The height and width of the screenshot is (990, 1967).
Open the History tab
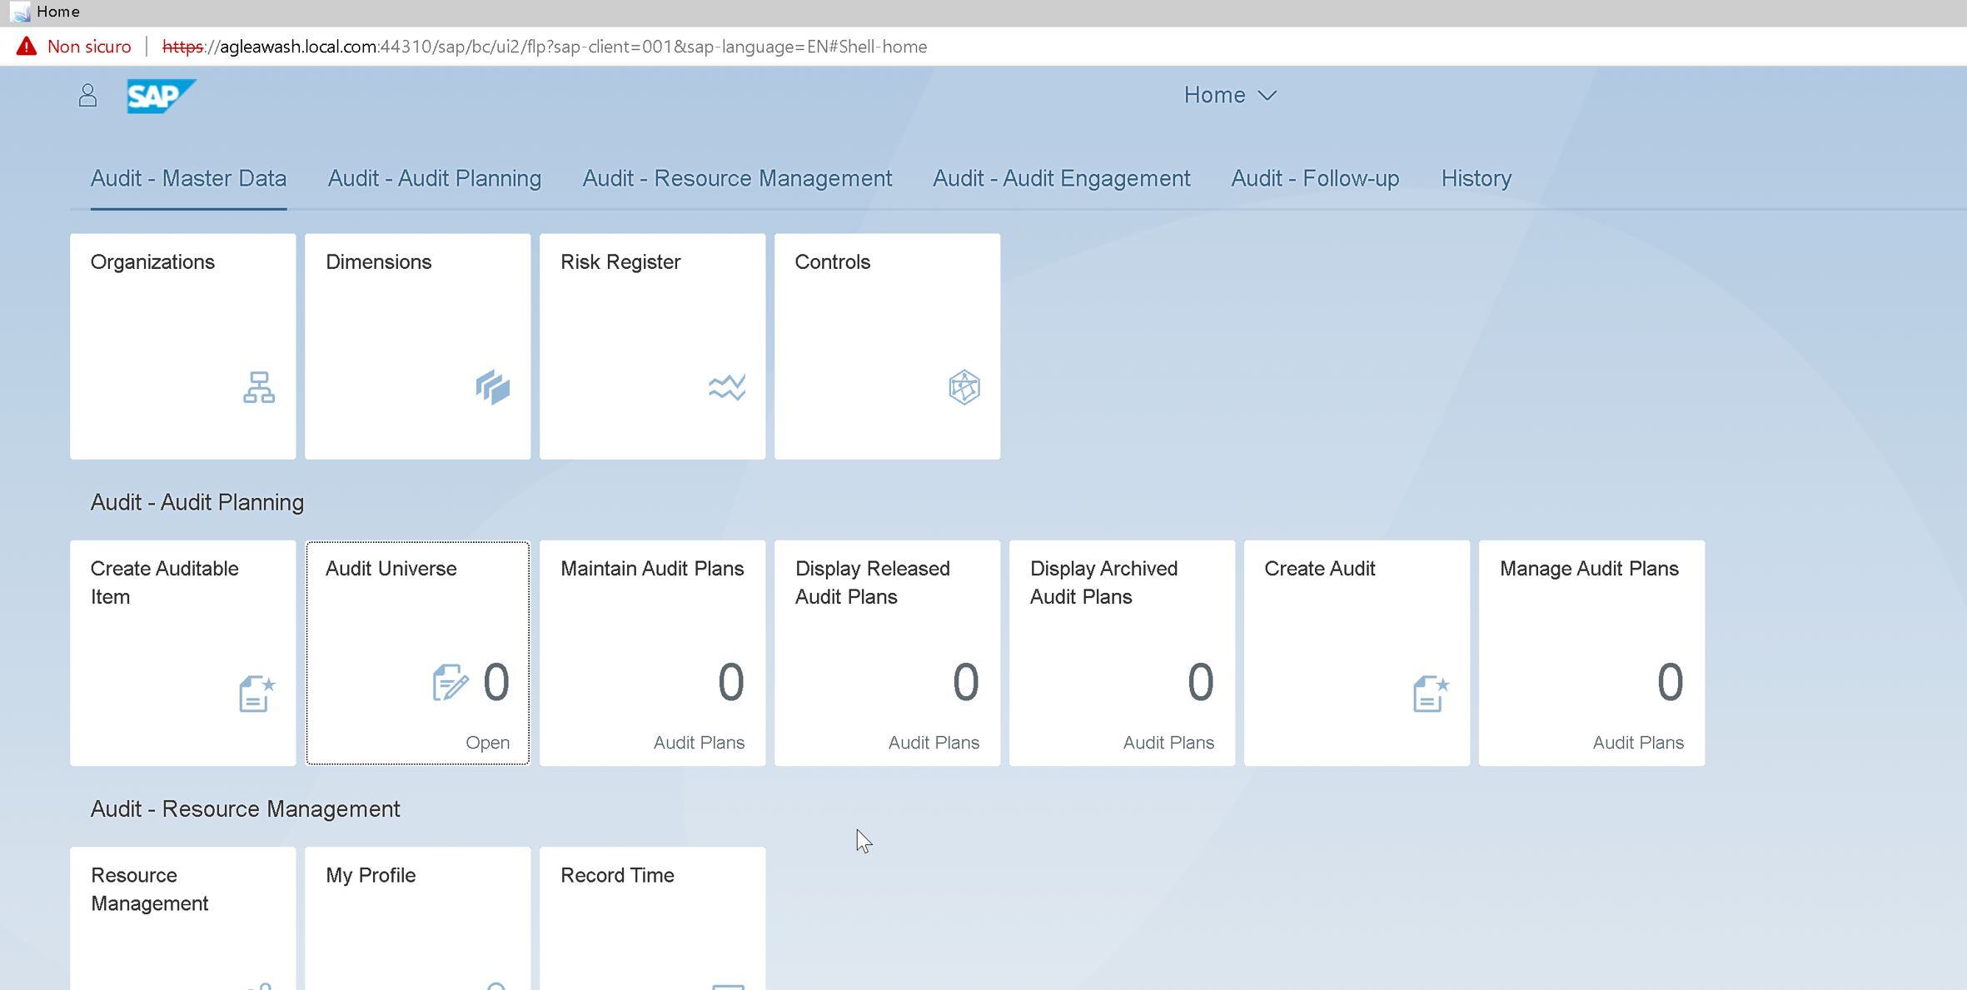(x=1475, y=178)
